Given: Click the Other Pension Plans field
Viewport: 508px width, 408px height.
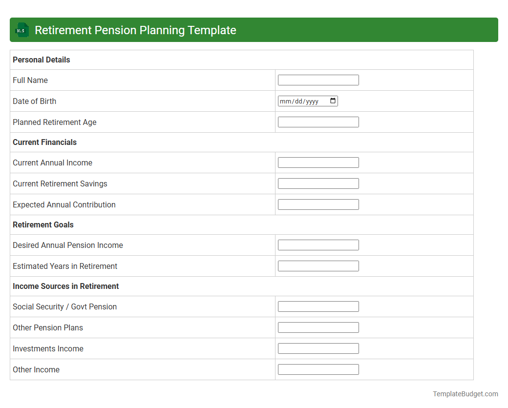Looking at the screenshot, I should [x=318, y=327].
